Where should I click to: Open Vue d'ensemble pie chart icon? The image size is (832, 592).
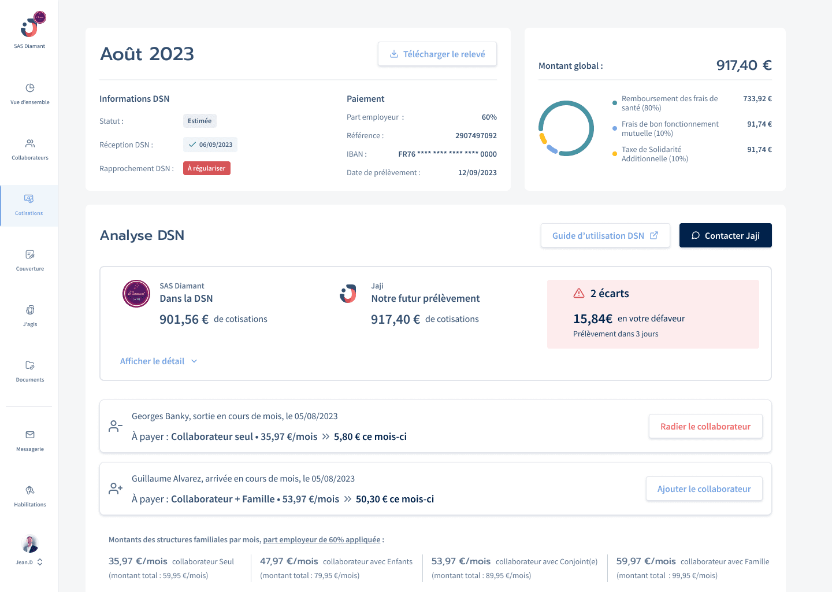(x=30, y=88)
